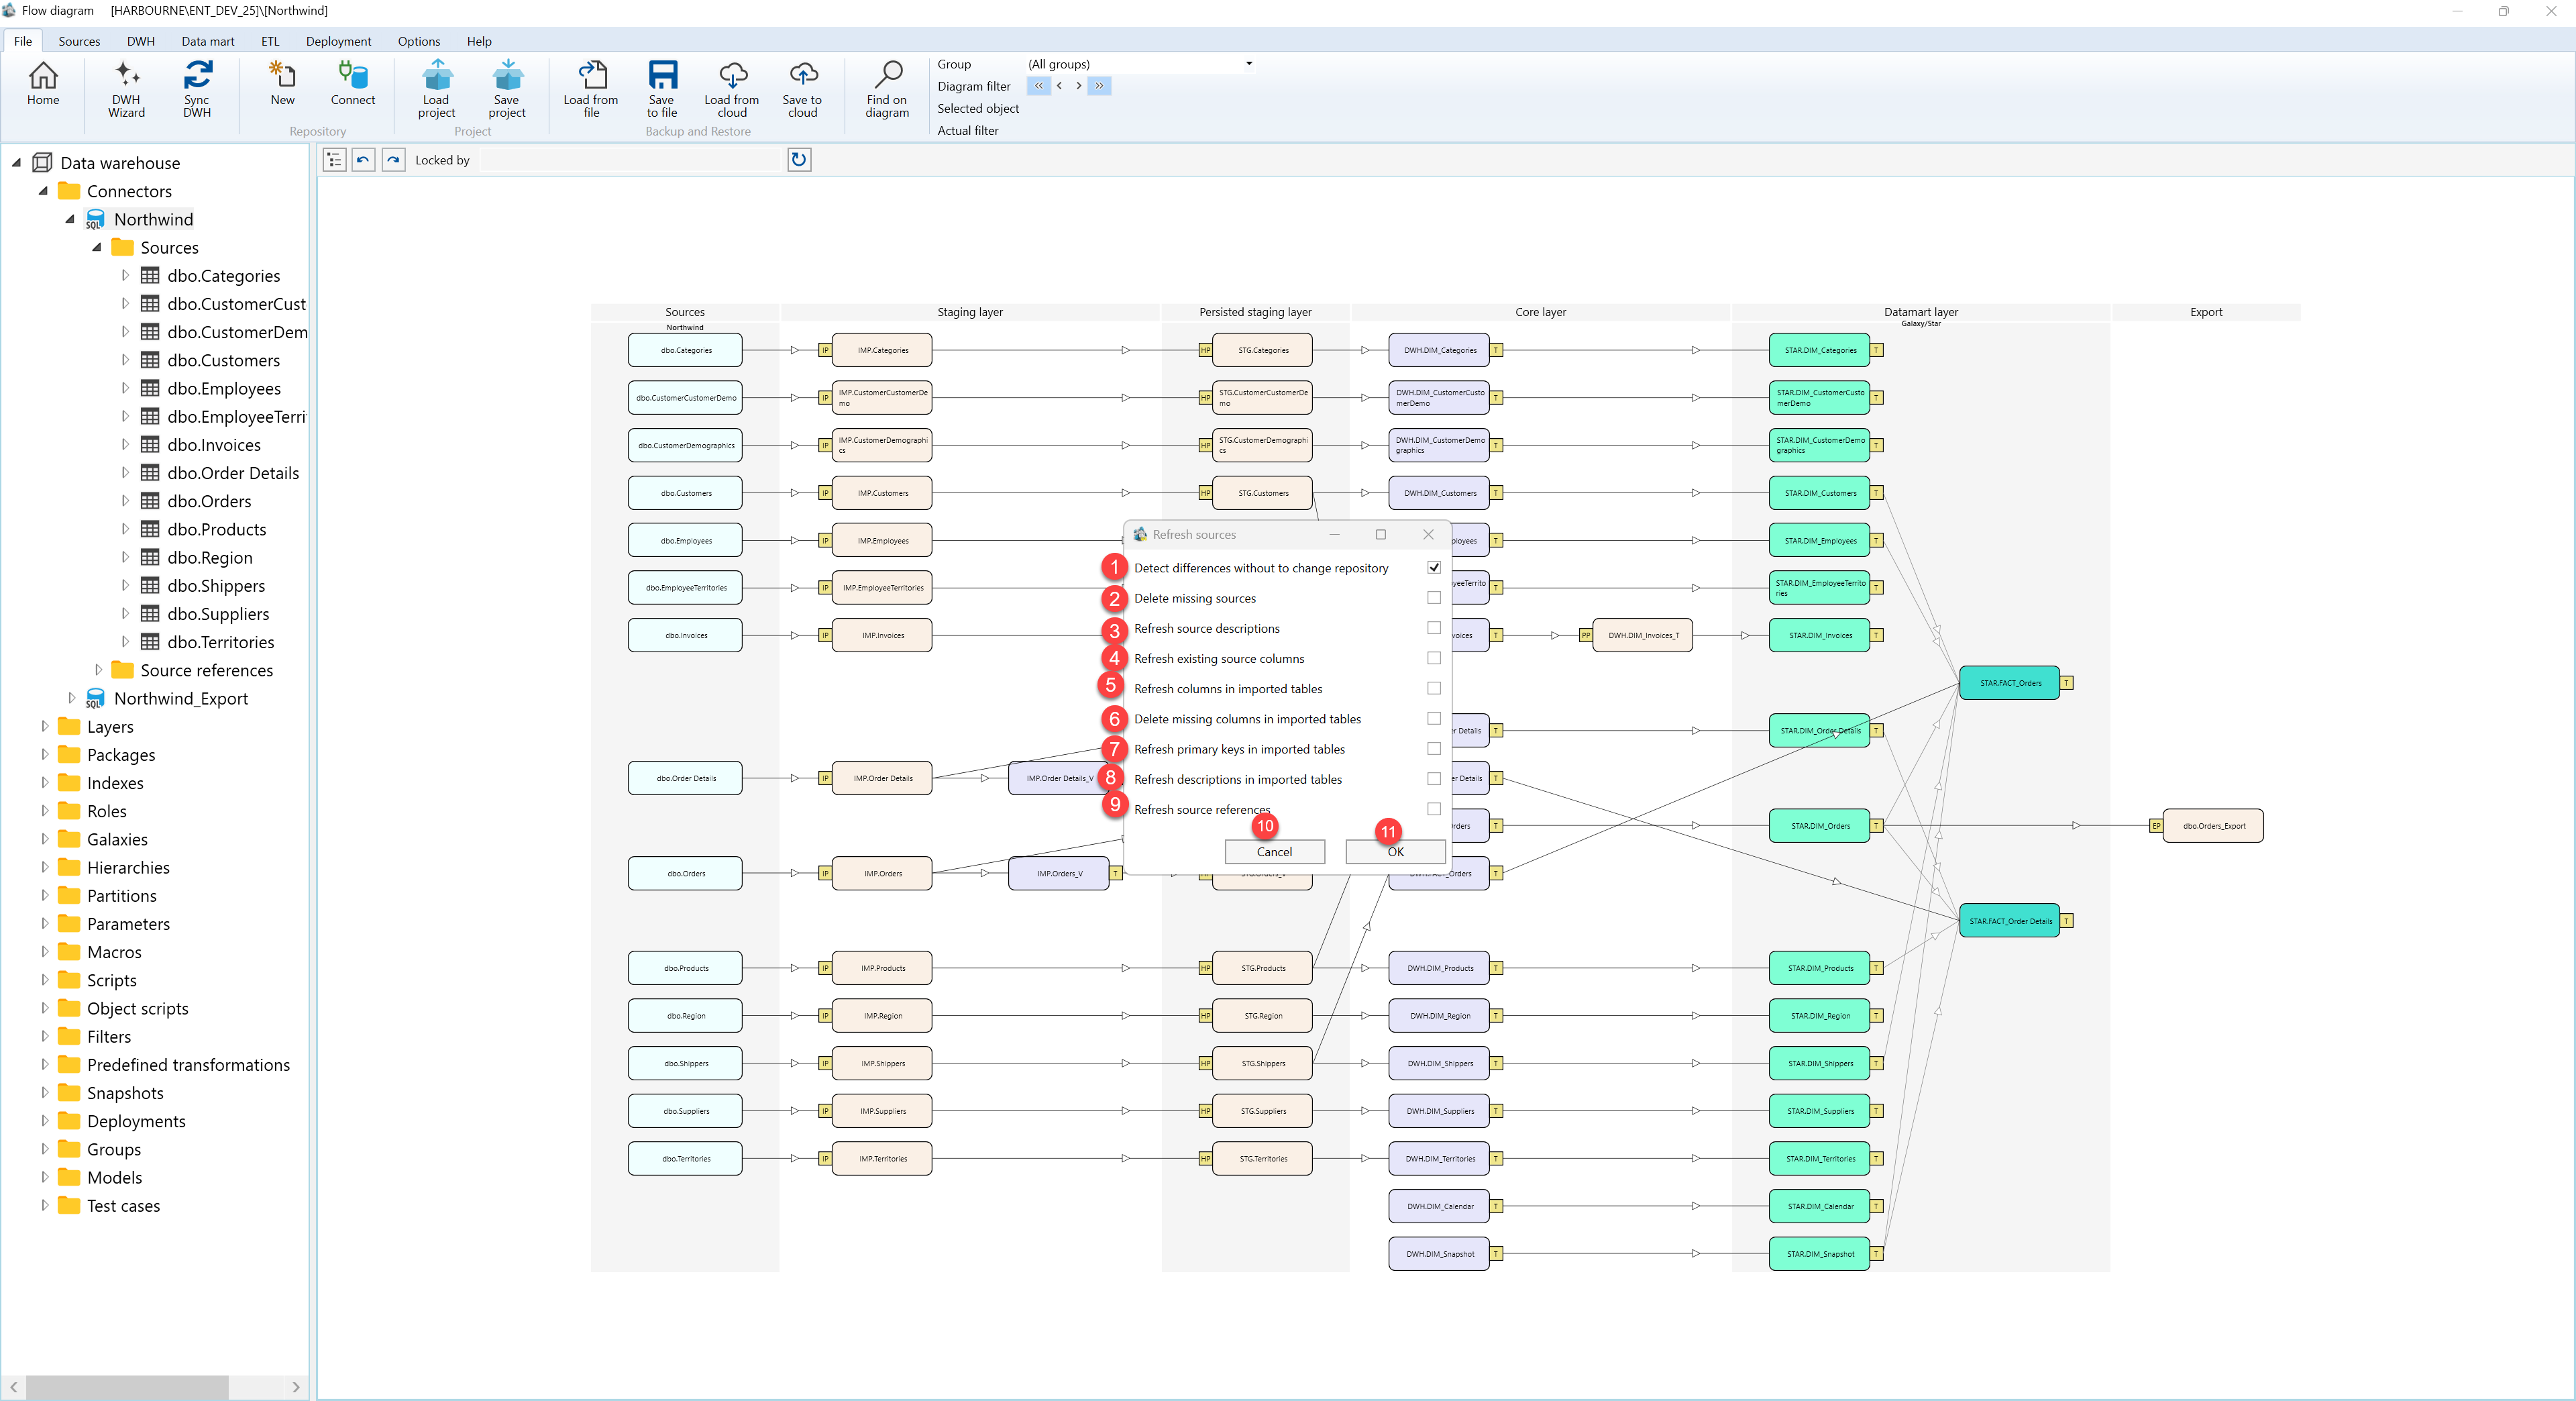Select the DWH.DIM_Calendar diagram node
This screenshot has width=2576, height=1401.
1439,1206
